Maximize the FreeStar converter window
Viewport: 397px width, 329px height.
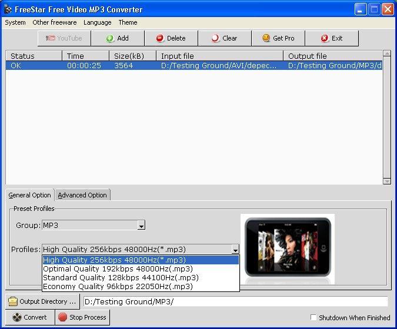tap(374, 9)
